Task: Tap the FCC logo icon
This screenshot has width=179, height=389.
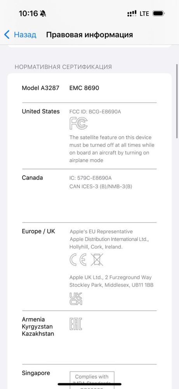Action: pyautogui.click(x=78, y=123)
